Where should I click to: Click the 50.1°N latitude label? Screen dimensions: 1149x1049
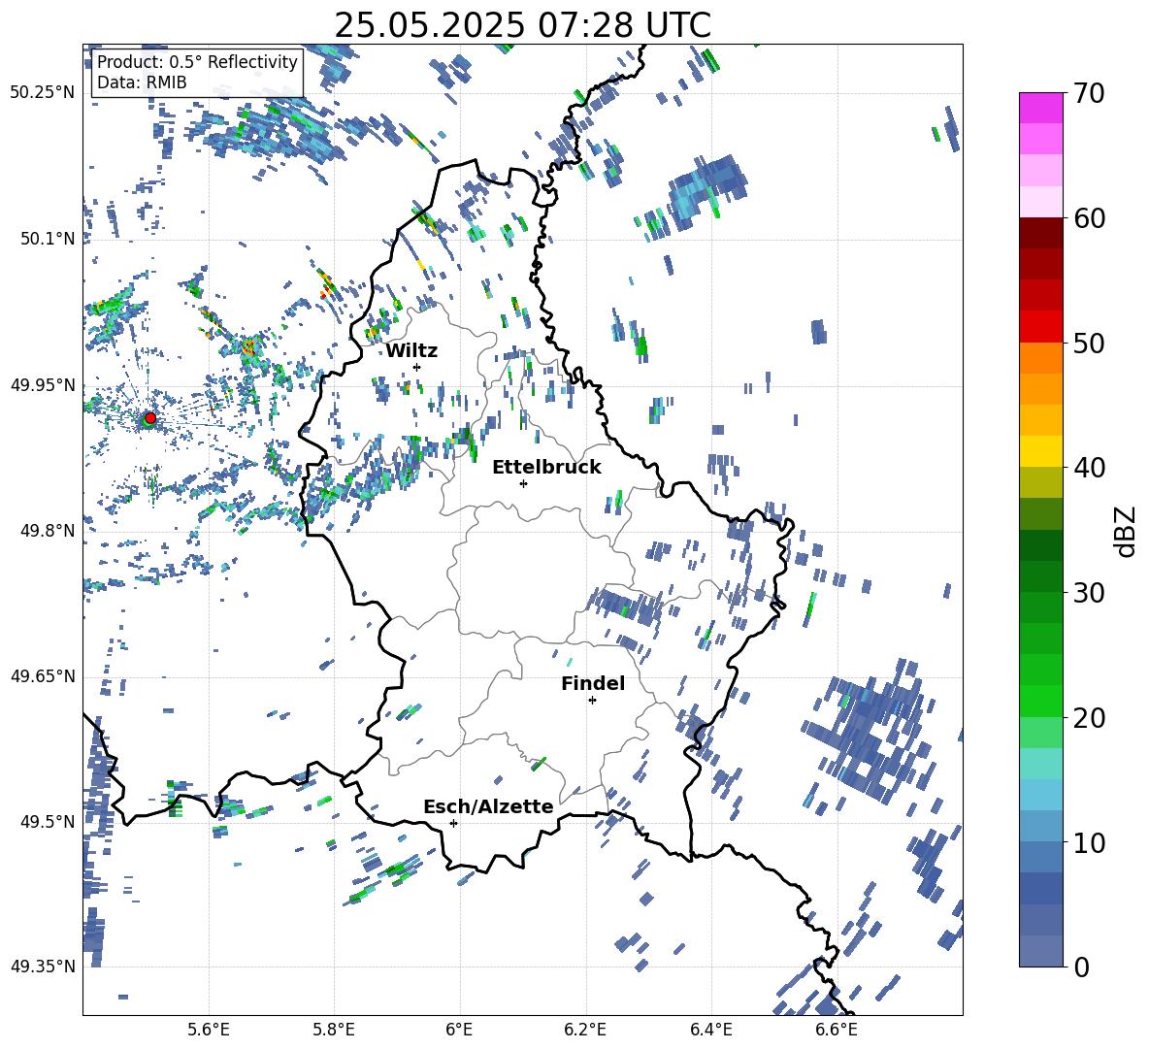click(x=48, y=239)
